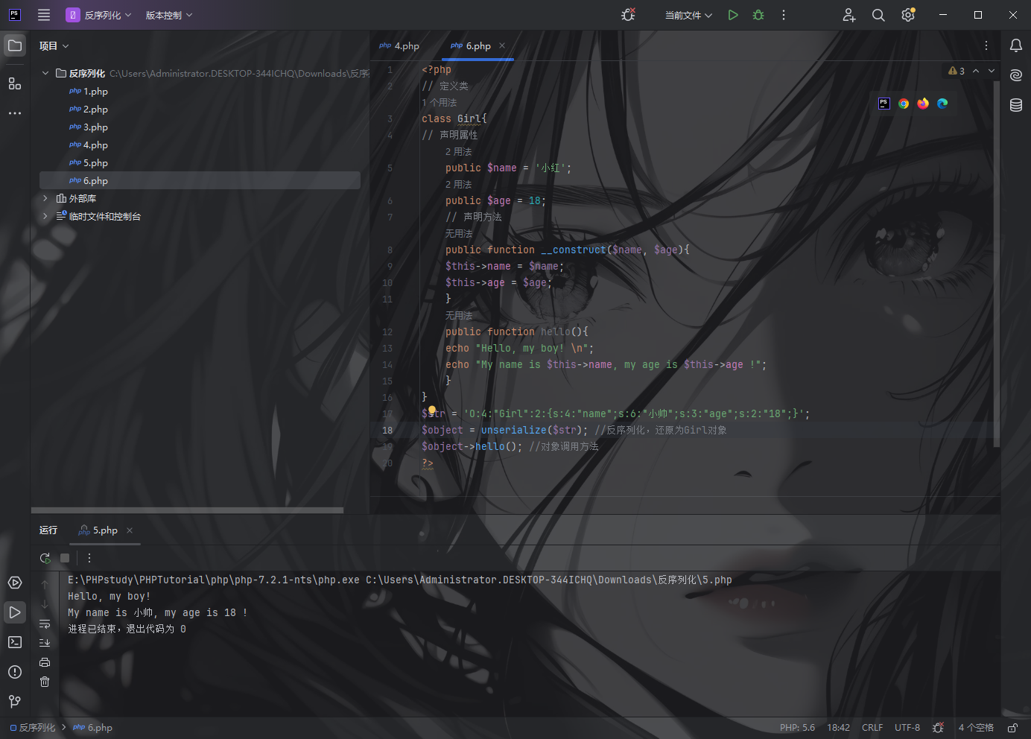The height and width of the screenshot is (739, 1031).
Task: Close the 6.php editor tab
Action: click(502, 45)
